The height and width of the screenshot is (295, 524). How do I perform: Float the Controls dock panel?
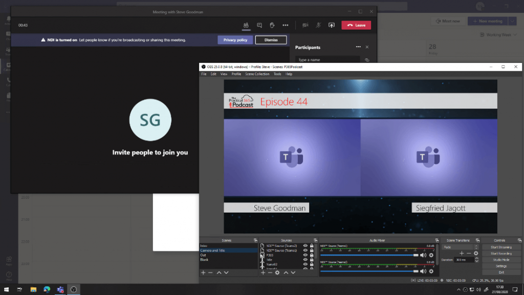[519, 241]
